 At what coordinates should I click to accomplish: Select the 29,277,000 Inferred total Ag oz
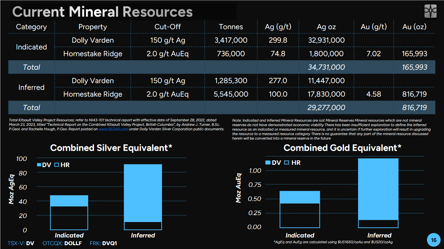[x=326, y=108]
